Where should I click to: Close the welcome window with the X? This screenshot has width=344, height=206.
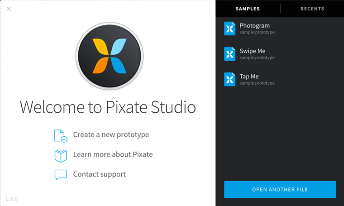(9, 9)
